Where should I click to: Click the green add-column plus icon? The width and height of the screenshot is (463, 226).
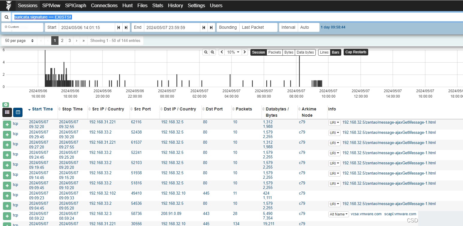5,104
